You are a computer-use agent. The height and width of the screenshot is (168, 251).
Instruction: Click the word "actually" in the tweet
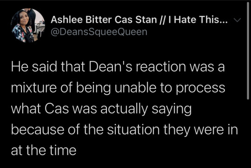click(x=124, y=109)
